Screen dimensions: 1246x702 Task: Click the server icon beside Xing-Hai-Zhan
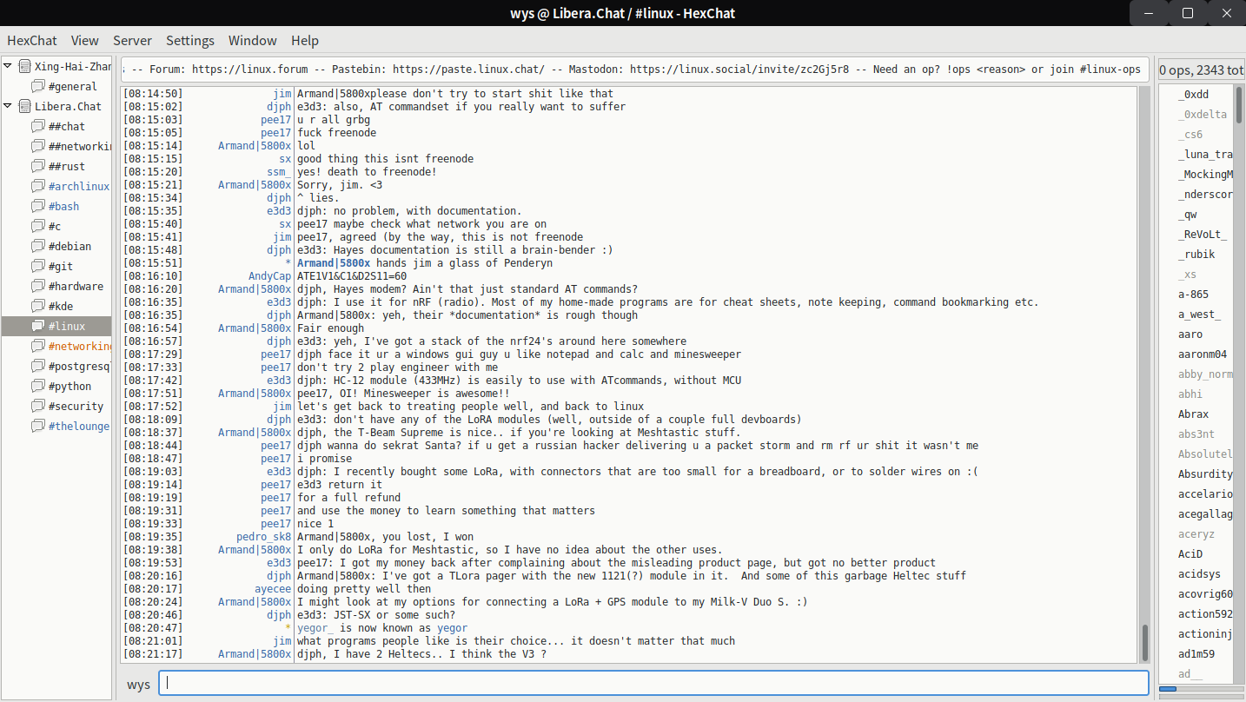pyautogui.click(x=24, y=66)
